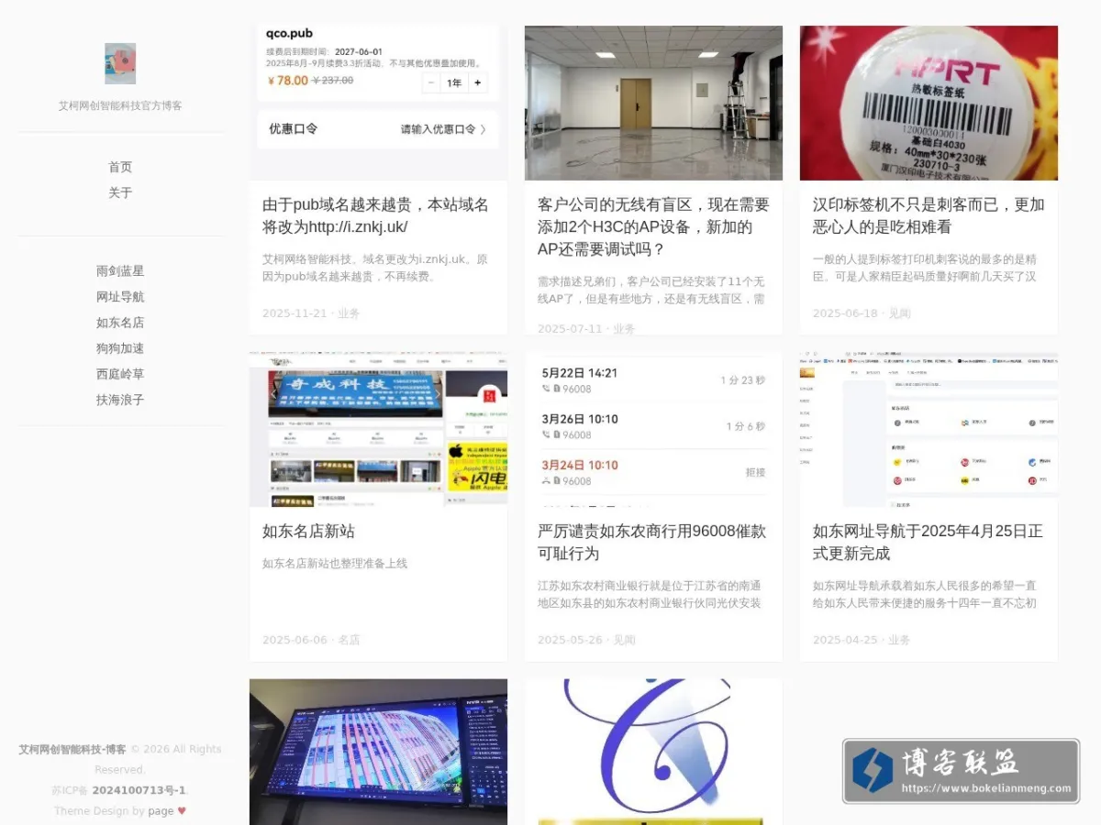Viewport: 1101px width, 825px height.
Task: Click the monitor display photo thumbnail
Action: point(378,752)
